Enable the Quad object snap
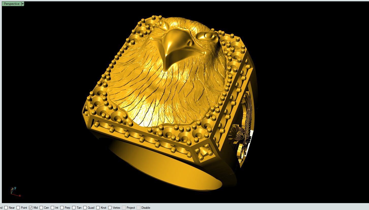This screenshot has height=210, width=369. pyautogui.click(x=85, y=207)
